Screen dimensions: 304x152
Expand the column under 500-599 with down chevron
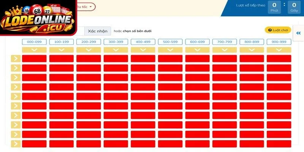170,50
